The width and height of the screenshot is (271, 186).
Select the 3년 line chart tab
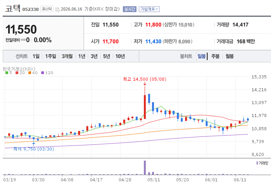(94, 56)
